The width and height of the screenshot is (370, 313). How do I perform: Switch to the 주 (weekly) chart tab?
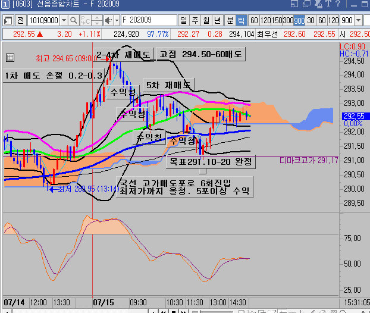tap(194, 20)
